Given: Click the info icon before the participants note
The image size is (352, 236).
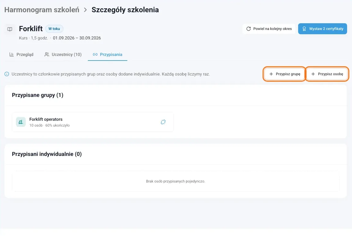Looking at the screenshot, I should [x=7, y=74].
